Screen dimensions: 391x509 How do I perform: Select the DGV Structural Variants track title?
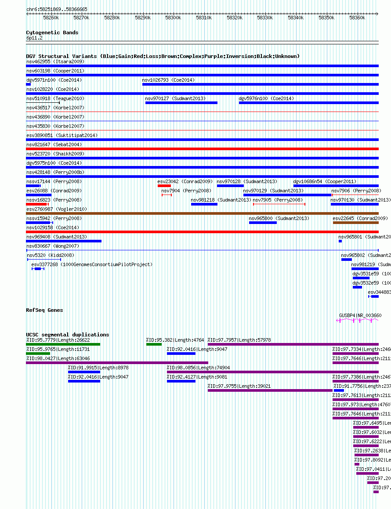[163, 56]
